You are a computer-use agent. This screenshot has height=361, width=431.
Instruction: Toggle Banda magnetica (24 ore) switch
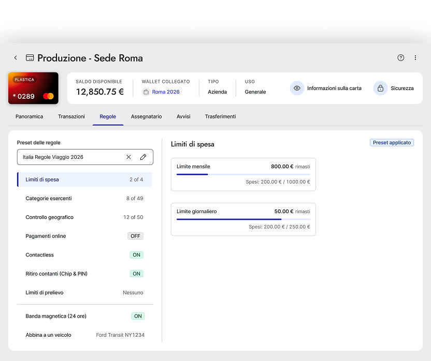pos(137,316)
